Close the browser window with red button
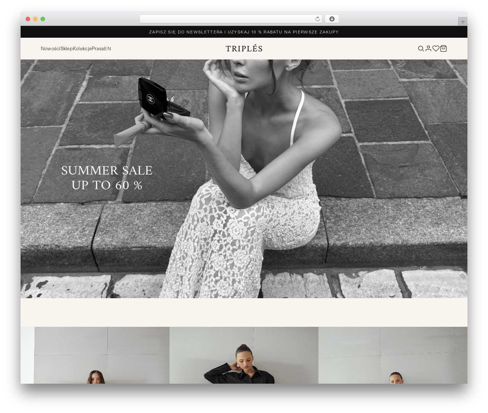The height and width of the screenshot is (413, 488). pos(28,19)
